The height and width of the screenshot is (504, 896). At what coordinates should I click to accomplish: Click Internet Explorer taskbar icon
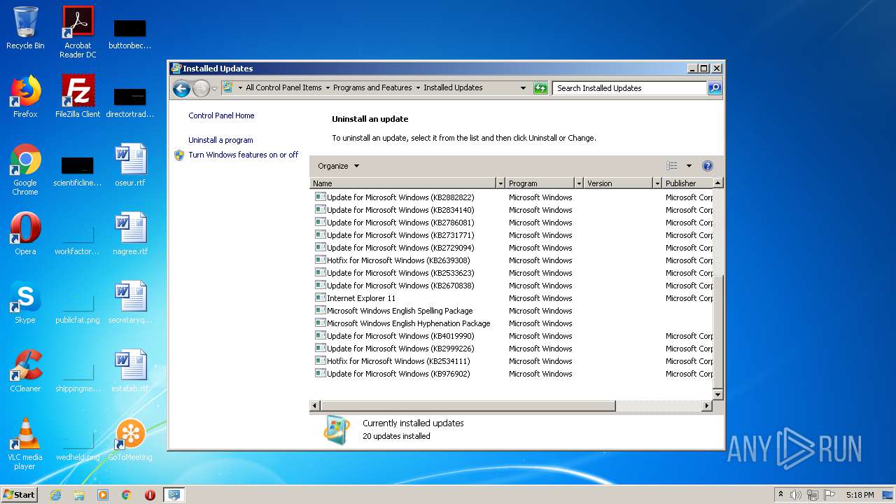coord(55,495)
